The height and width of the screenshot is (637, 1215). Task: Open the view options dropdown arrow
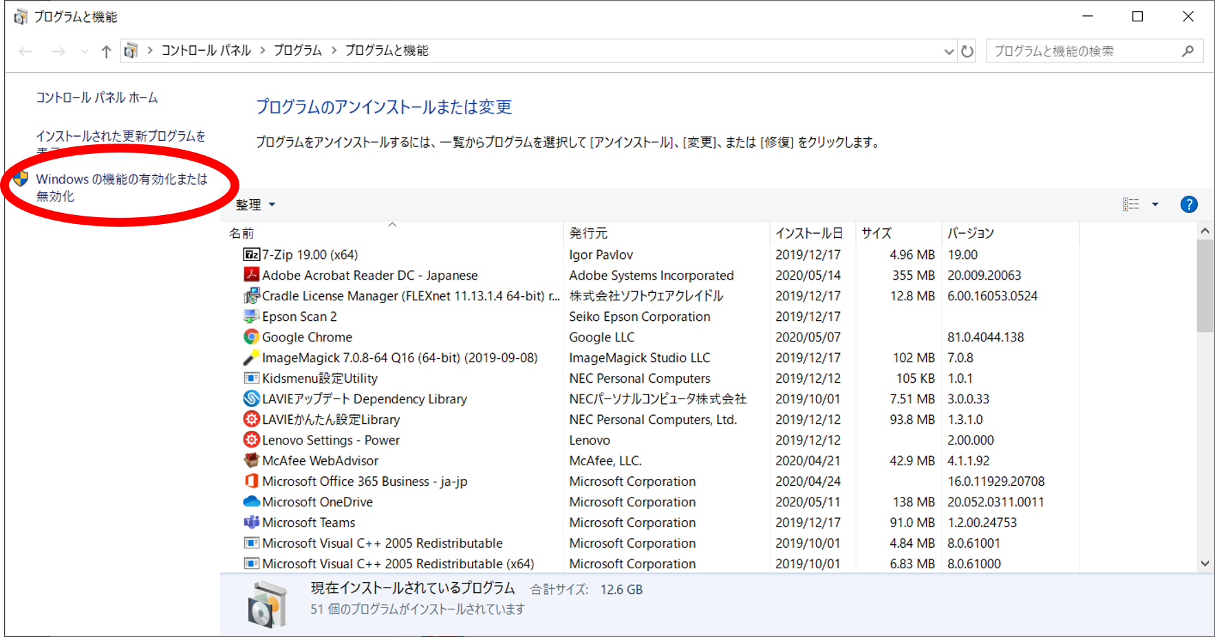pos(1155,204)
